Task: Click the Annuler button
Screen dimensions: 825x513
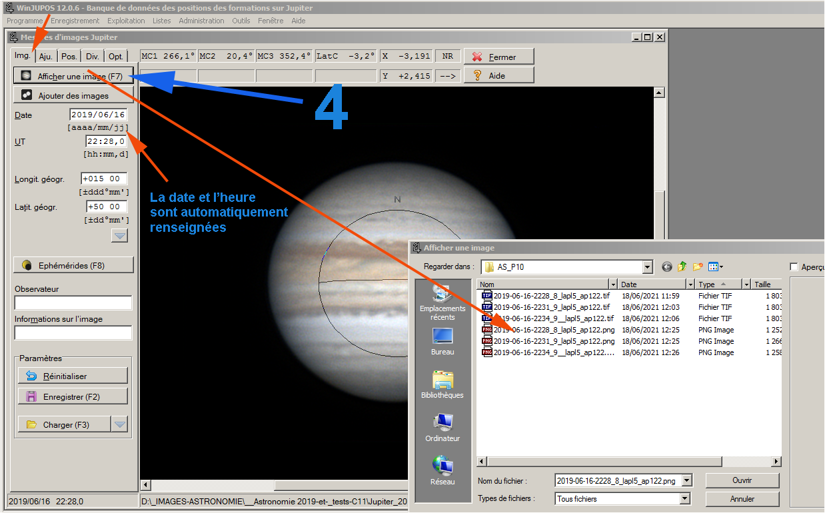Action: tap(742, 498)
